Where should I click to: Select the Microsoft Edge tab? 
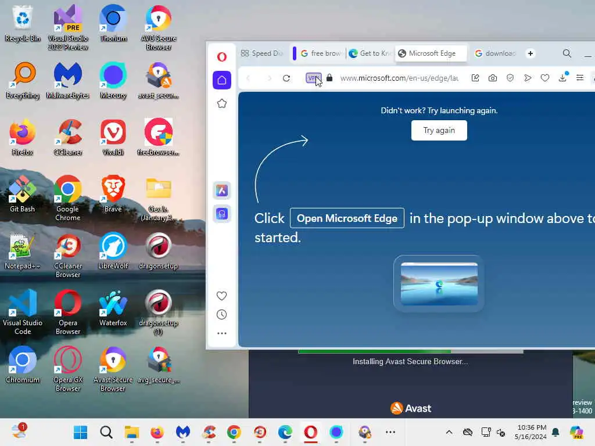431,53
